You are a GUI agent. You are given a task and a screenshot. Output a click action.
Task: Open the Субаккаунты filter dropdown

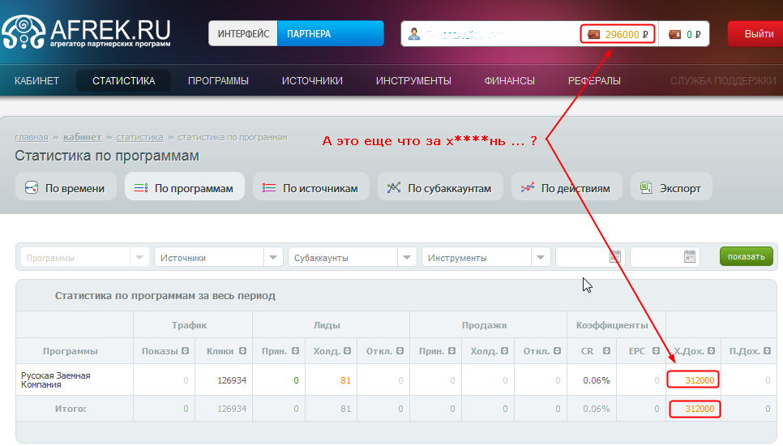coord(407,257)
